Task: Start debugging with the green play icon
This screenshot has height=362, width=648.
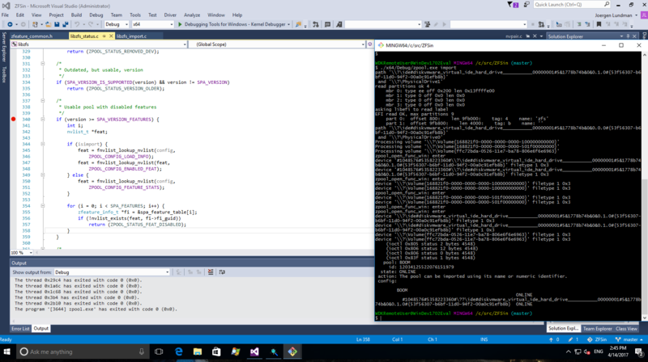Action: 180,24
